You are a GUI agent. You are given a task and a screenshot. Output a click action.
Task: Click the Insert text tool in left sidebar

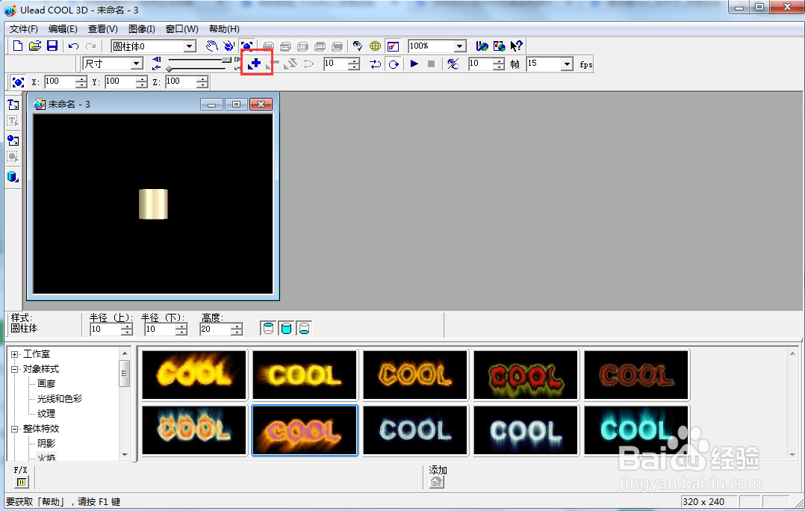pyautogui.click(x=13, y=105)
